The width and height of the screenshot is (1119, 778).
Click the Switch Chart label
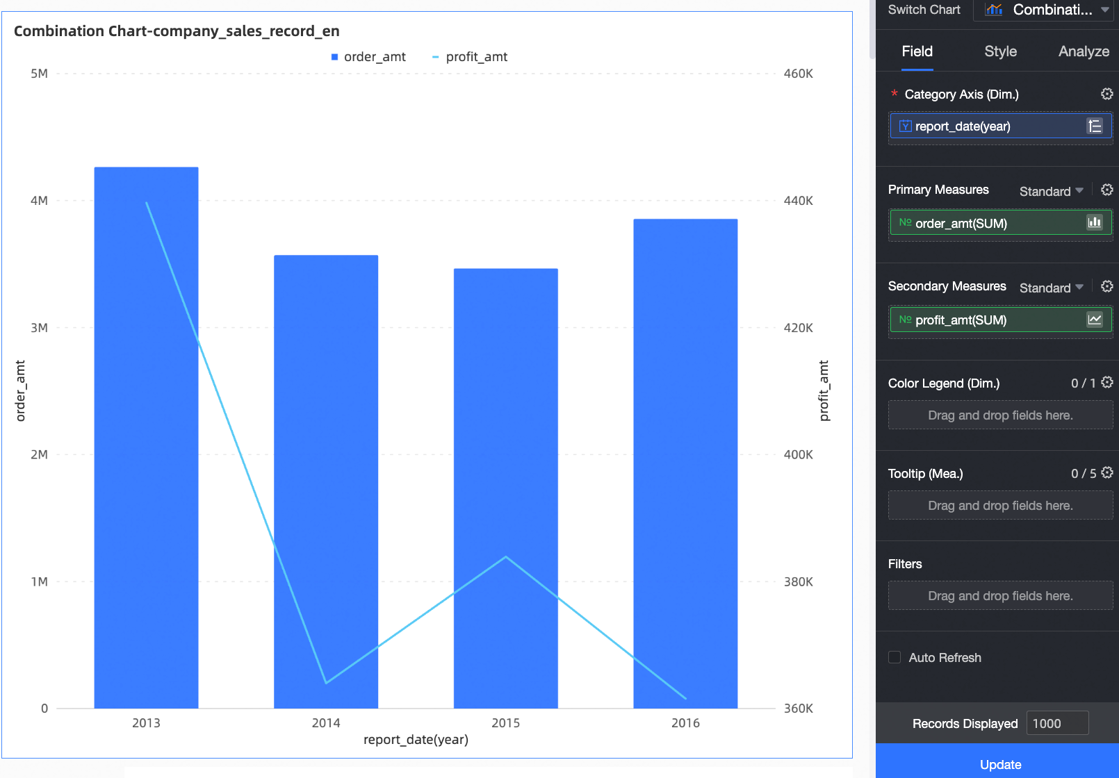click(x=924, y=10)
